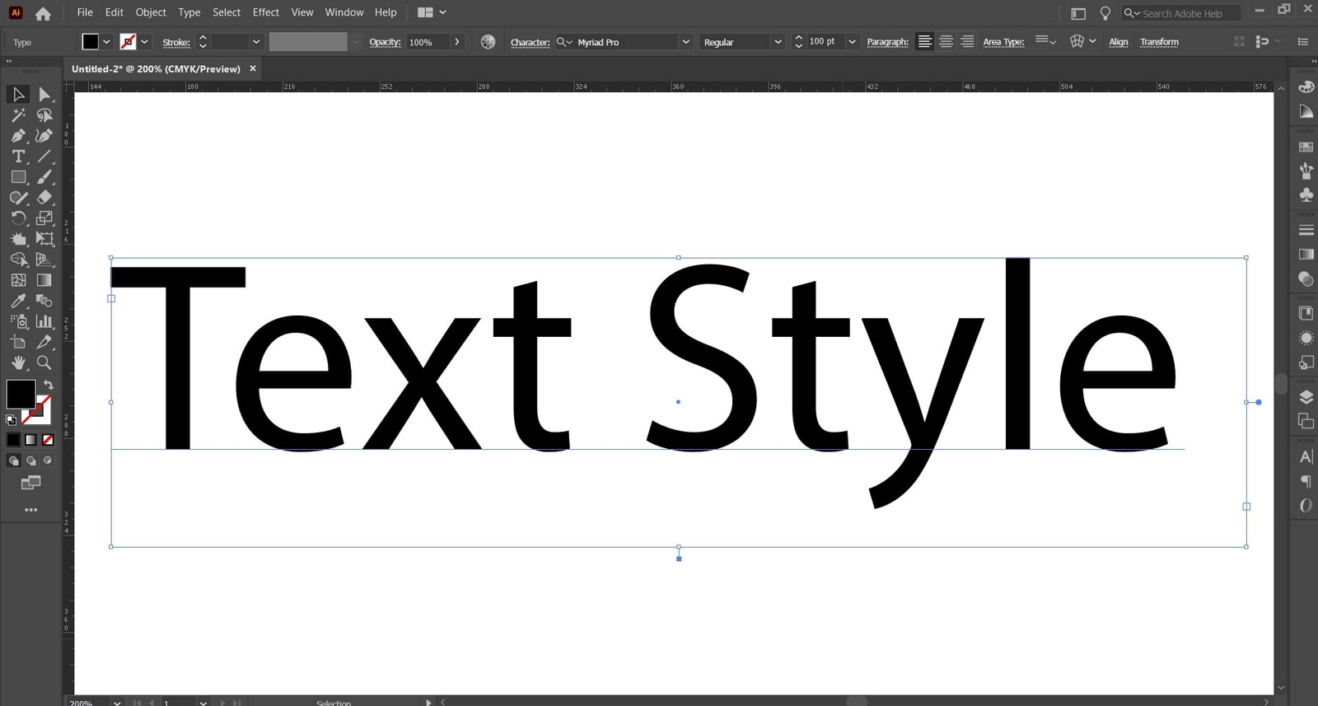Open the Edit Toolbar three dots
1318x706 pixels.
click(31, 510)
